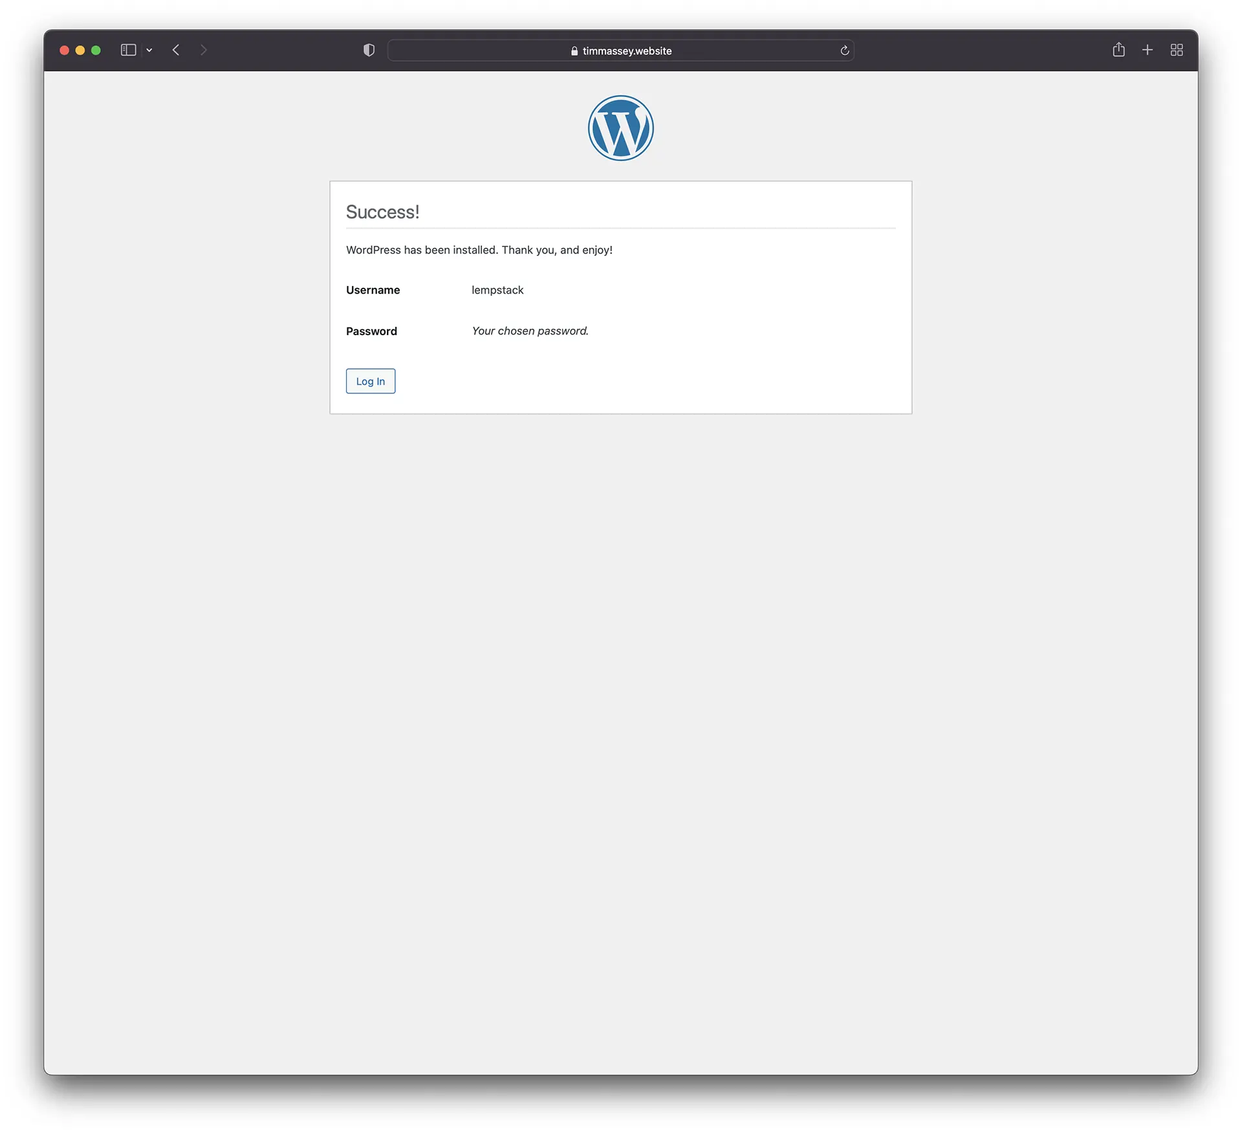Screen dimensions: 1242x1133
Task: Click the padlock icon in the address bar
Action: tap(574, 50)
